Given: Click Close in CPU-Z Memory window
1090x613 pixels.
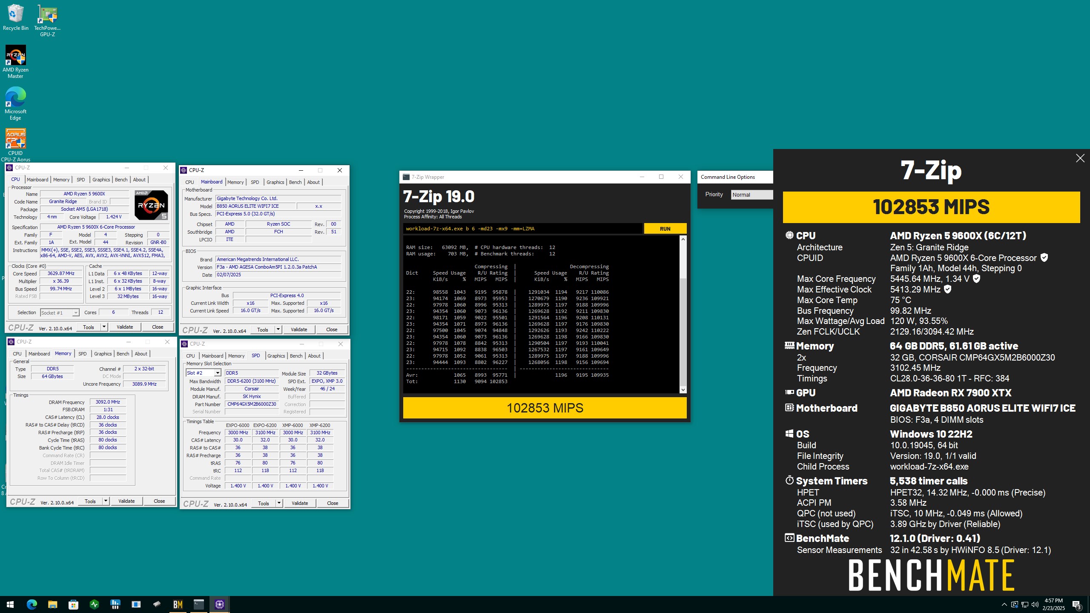Looking at the screenshot, I should pos(159,501).
